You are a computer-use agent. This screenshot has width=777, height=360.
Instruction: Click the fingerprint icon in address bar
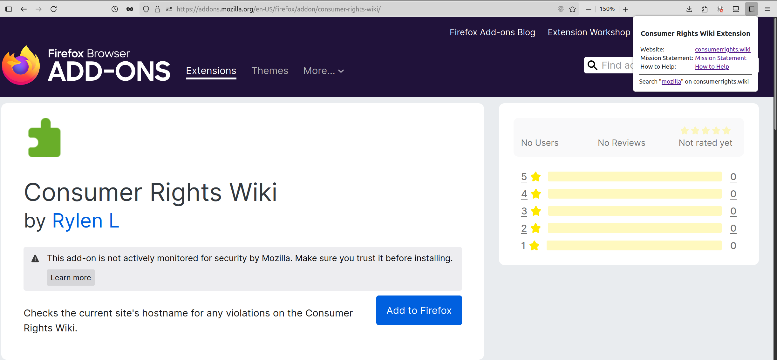[x=561, y=9]
